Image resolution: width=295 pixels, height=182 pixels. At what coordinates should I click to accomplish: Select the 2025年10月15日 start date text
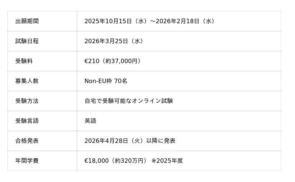(108, 21)
